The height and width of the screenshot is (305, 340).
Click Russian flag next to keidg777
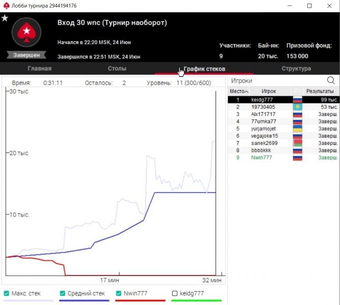point(297,100)
